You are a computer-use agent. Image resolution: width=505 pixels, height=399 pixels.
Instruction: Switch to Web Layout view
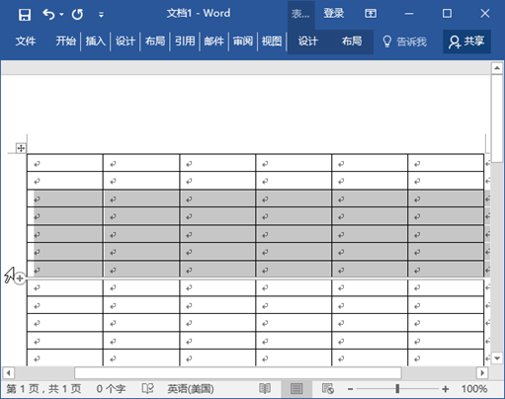pos(328,389)
